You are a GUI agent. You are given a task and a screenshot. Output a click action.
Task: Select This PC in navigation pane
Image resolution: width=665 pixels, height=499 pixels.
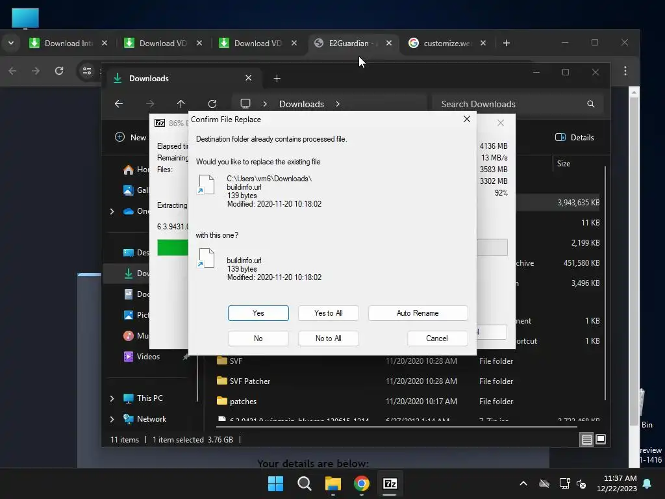coord(144,398)
